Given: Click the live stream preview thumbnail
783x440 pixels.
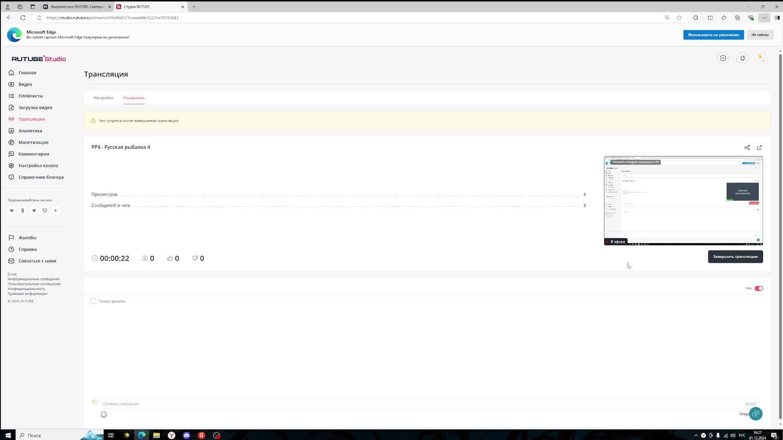Looking at the screenshot, I should 683,200.
